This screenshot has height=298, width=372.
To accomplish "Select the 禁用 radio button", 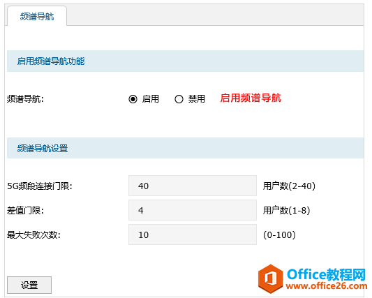I will tap(179, 99).
